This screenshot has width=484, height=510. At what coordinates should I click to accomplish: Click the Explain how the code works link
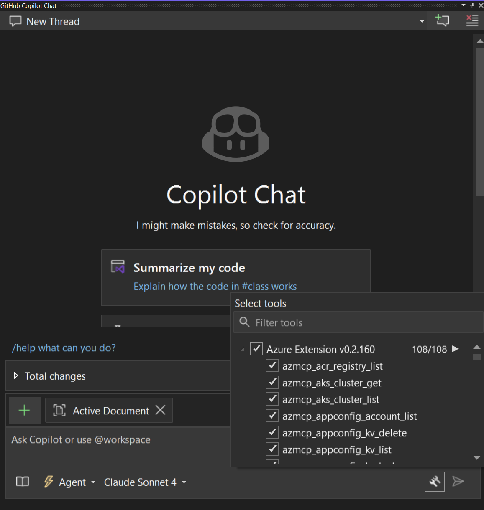click(215, 287)
